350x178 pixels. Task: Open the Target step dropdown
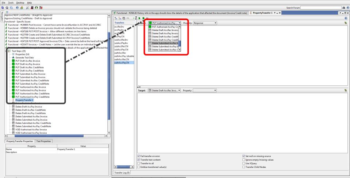(164, 90)
